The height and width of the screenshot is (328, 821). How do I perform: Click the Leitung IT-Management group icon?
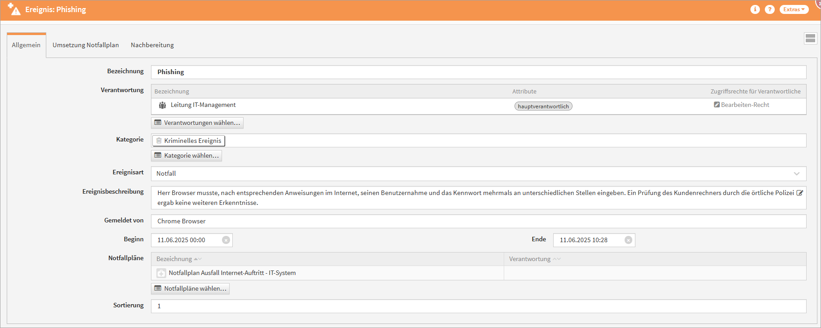pos(162,105)
